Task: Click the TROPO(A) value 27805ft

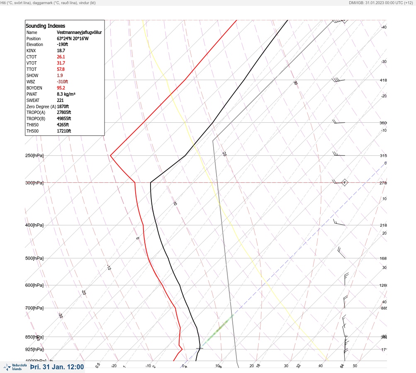Action: (64, 112)
